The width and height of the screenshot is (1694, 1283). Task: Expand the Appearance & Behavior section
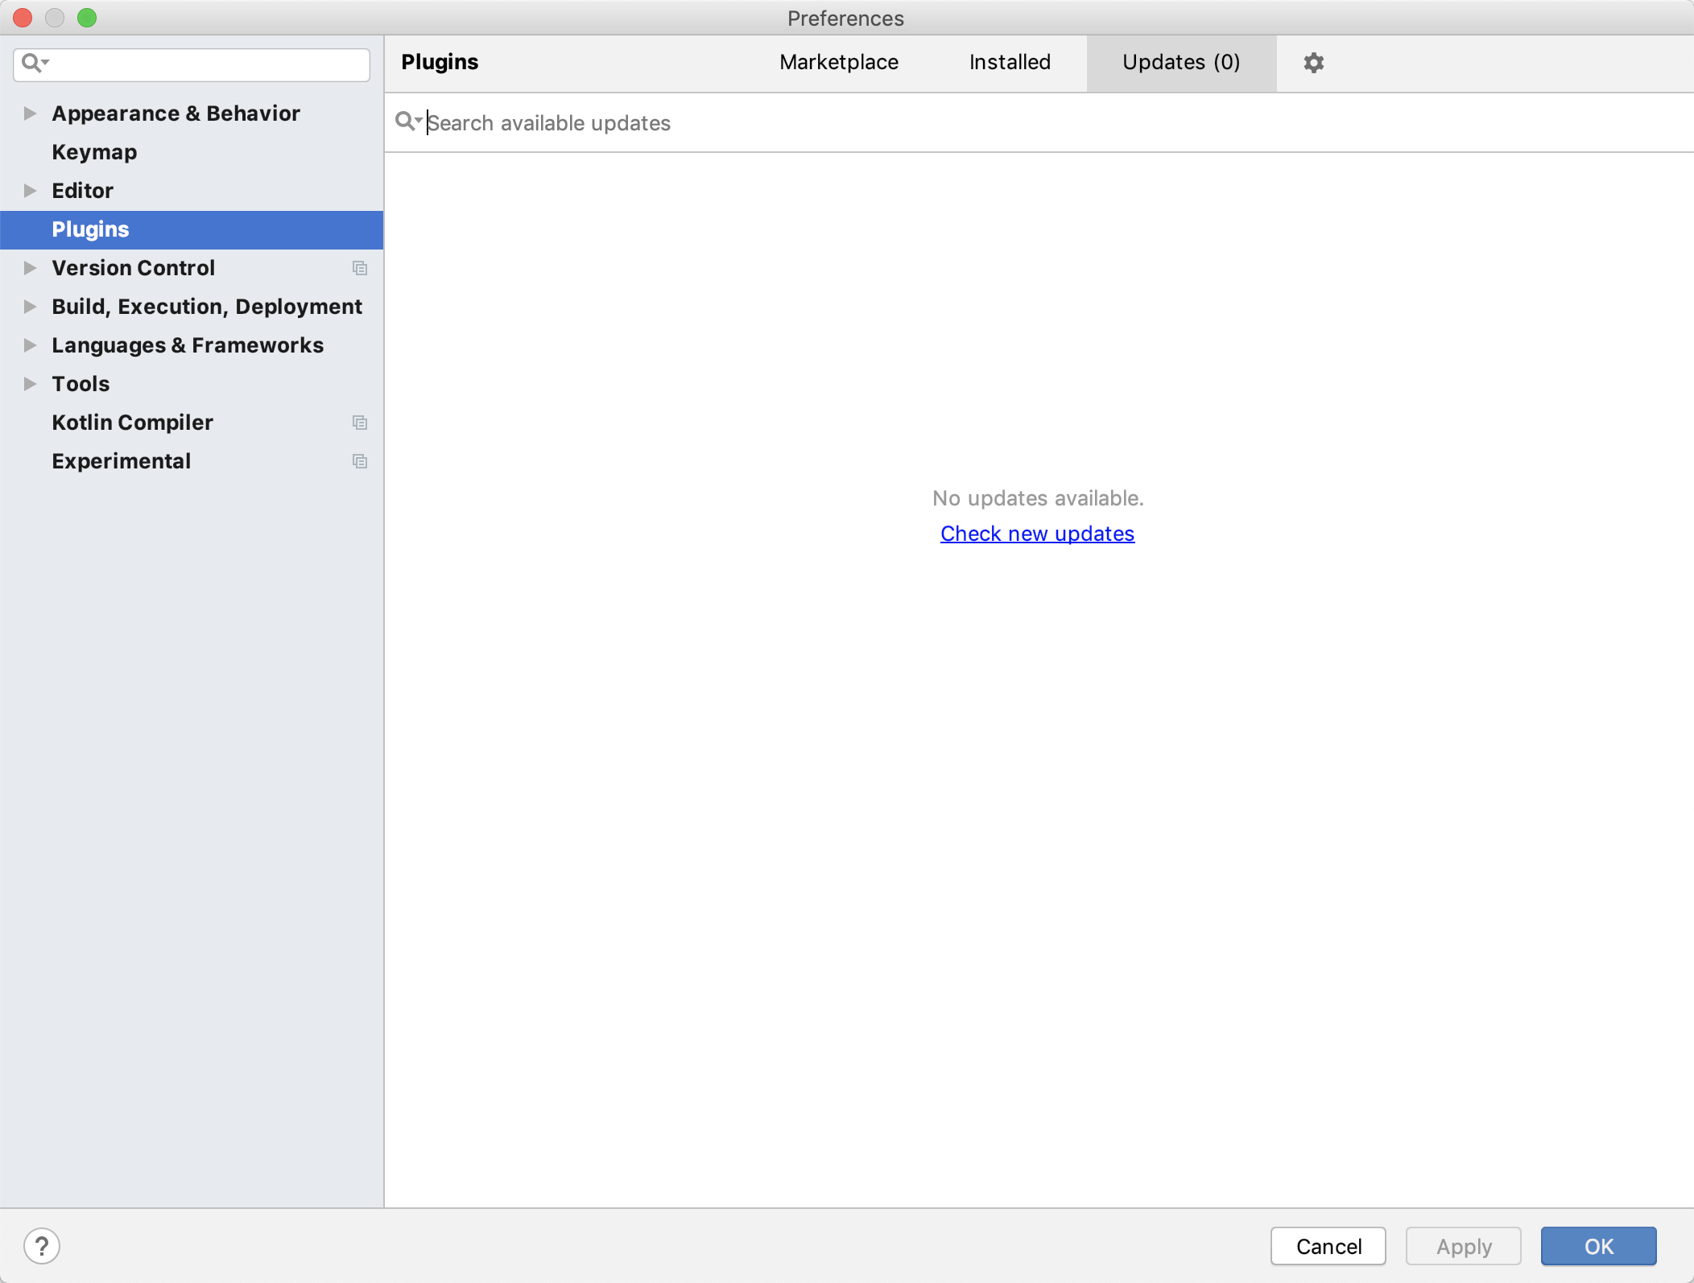30,113
